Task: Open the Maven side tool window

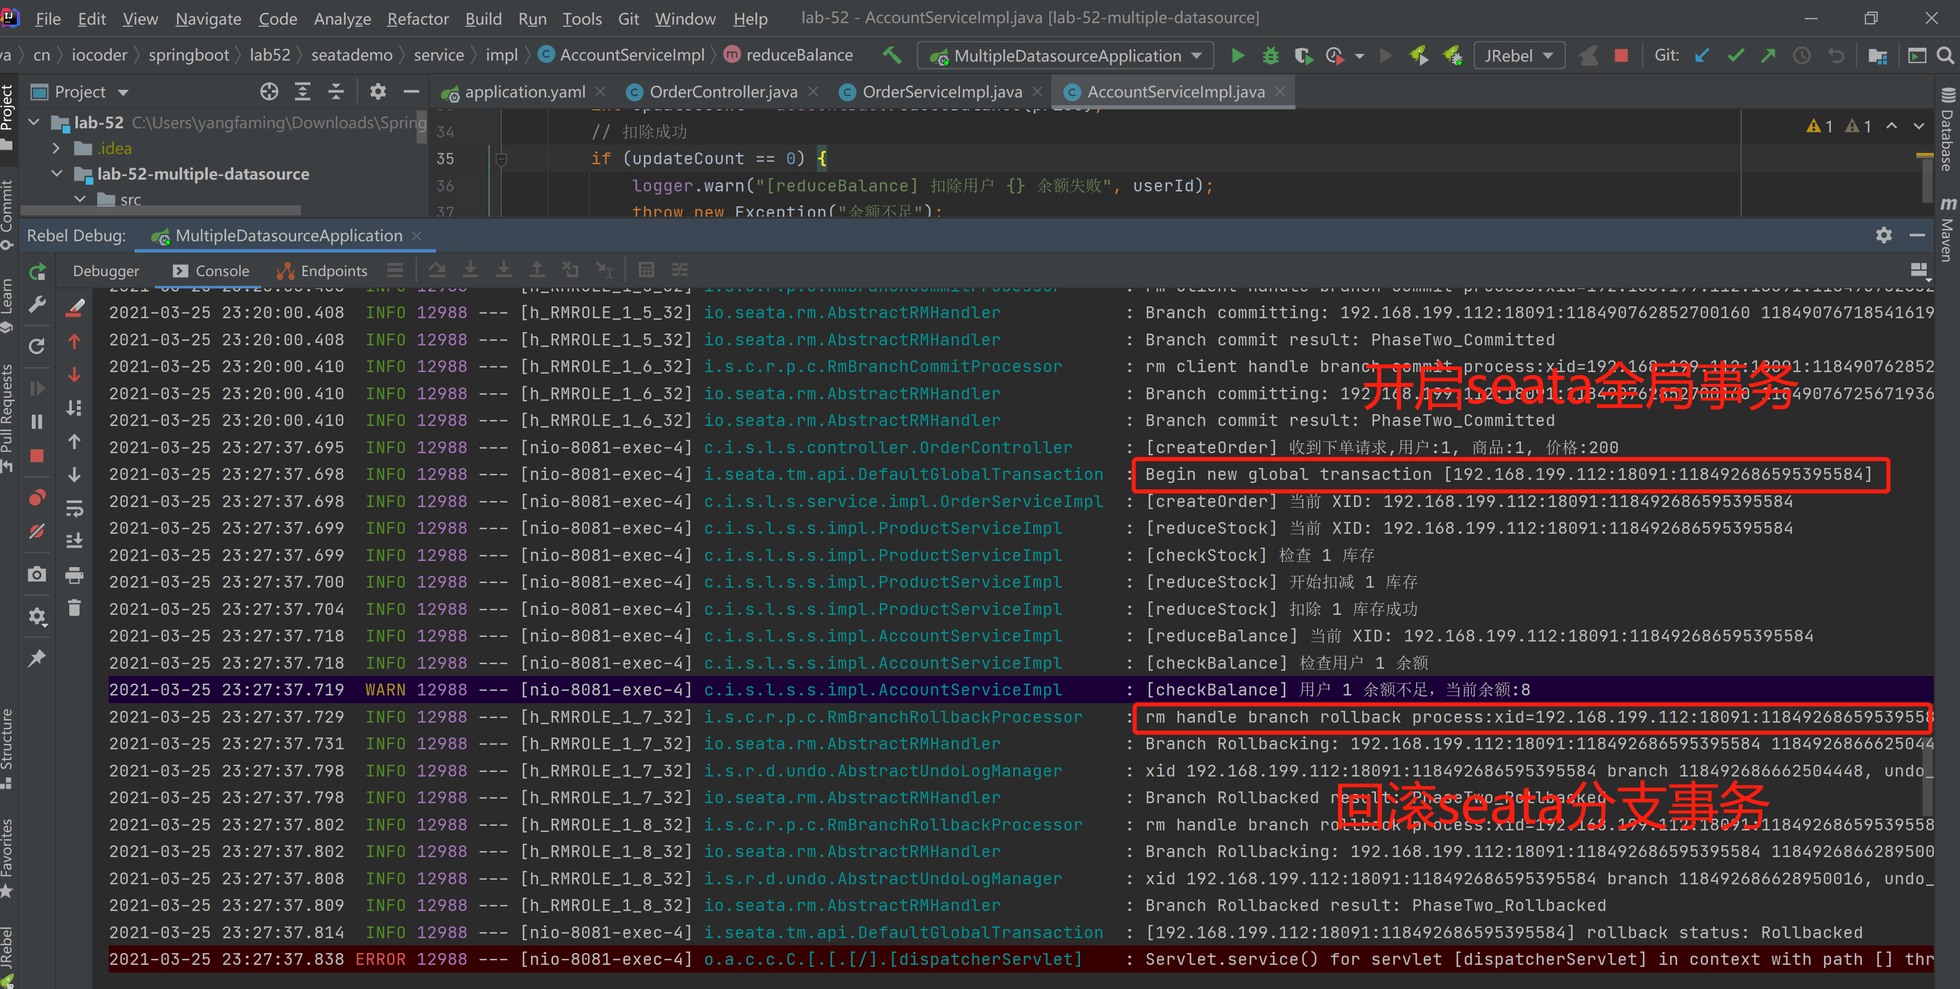Action: pyautogui.click(x=1947, y=230)
